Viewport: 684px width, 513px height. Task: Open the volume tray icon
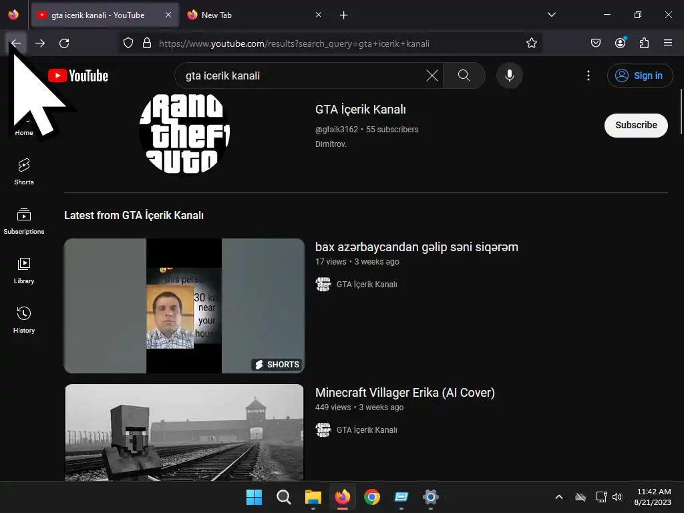[617, 497]
